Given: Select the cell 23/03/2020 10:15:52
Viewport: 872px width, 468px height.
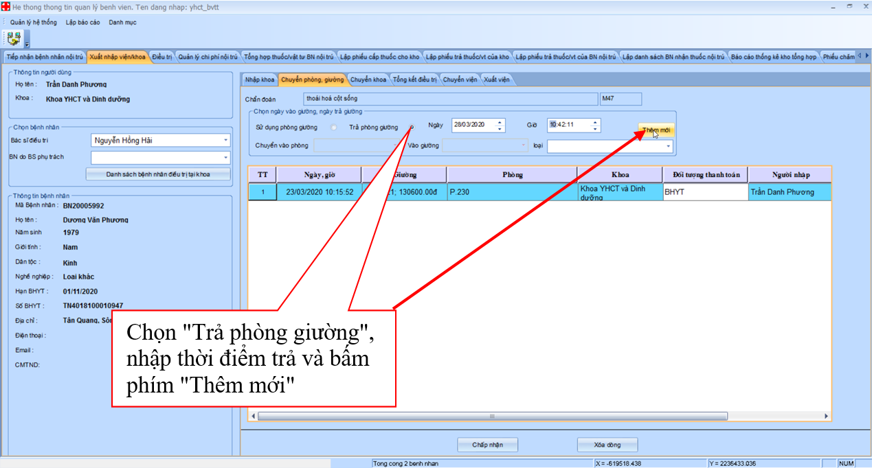Looking at the screenshot, I should coord(319,192).
